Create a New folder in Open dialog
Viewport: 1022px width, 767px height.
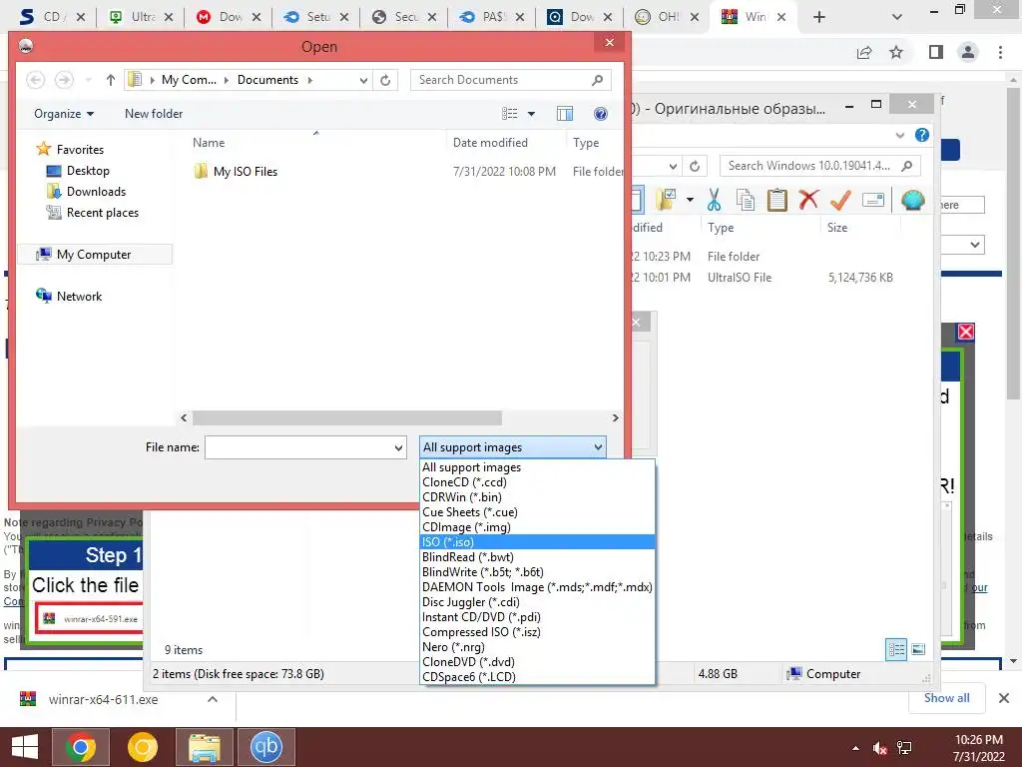154,114
